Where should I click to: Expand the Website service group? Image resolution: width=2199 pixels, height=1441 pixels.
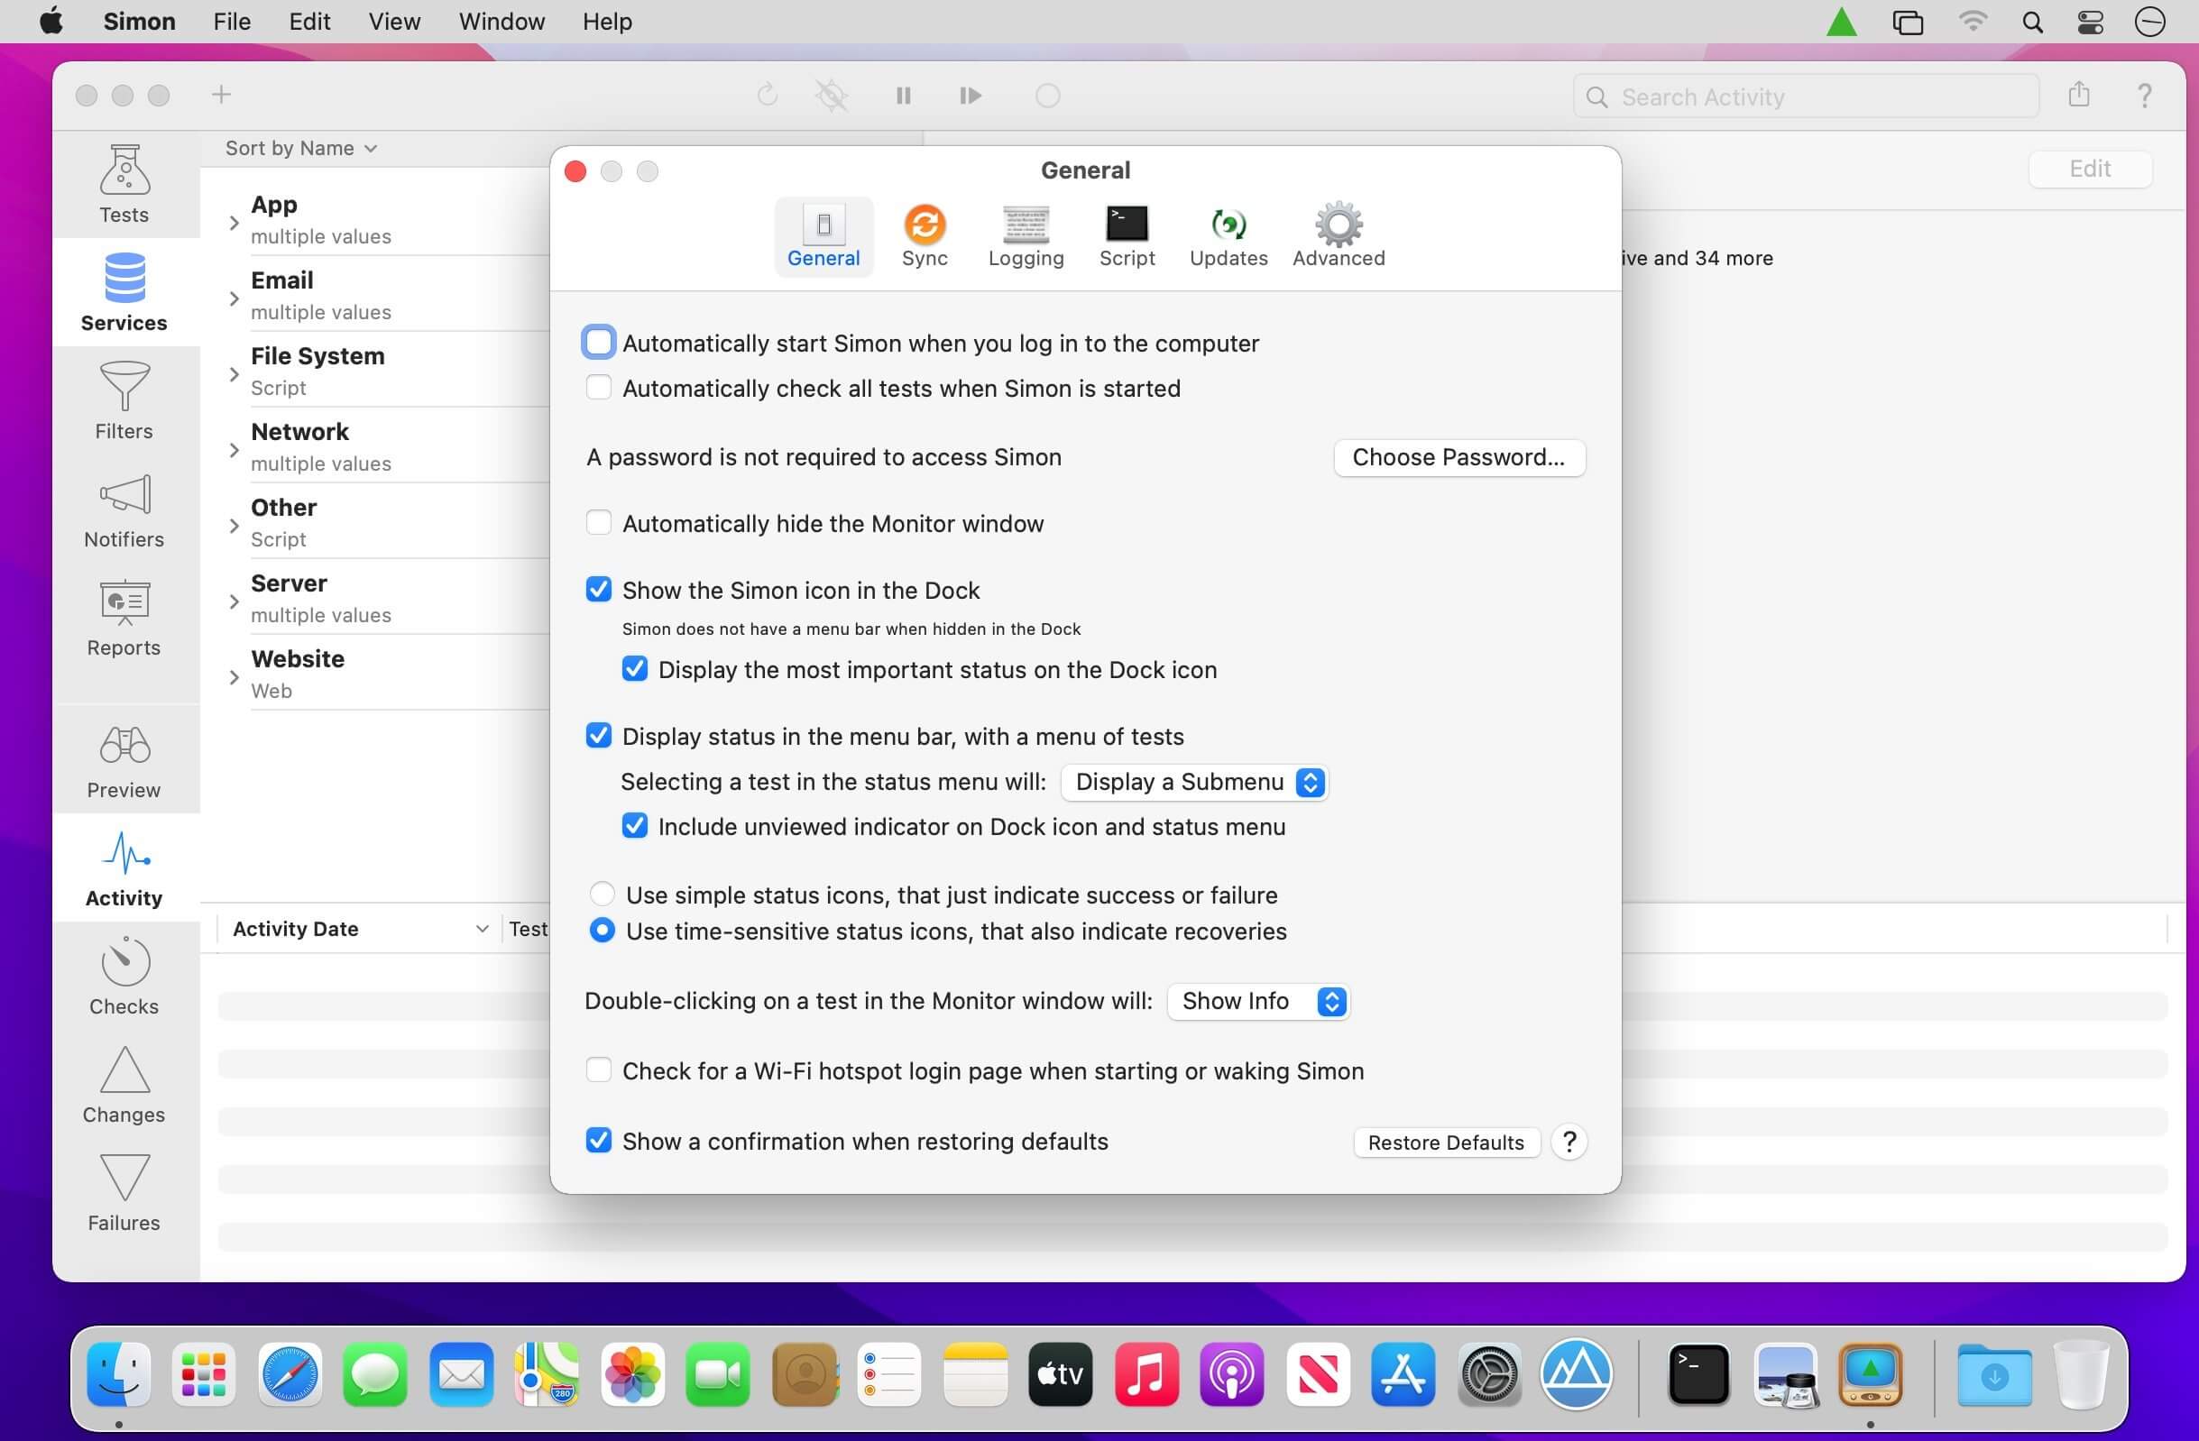[x=234, y=676]
